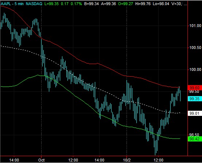Click the 10/2 date marker on time axis
202x163 pixels.
(127, 160)
